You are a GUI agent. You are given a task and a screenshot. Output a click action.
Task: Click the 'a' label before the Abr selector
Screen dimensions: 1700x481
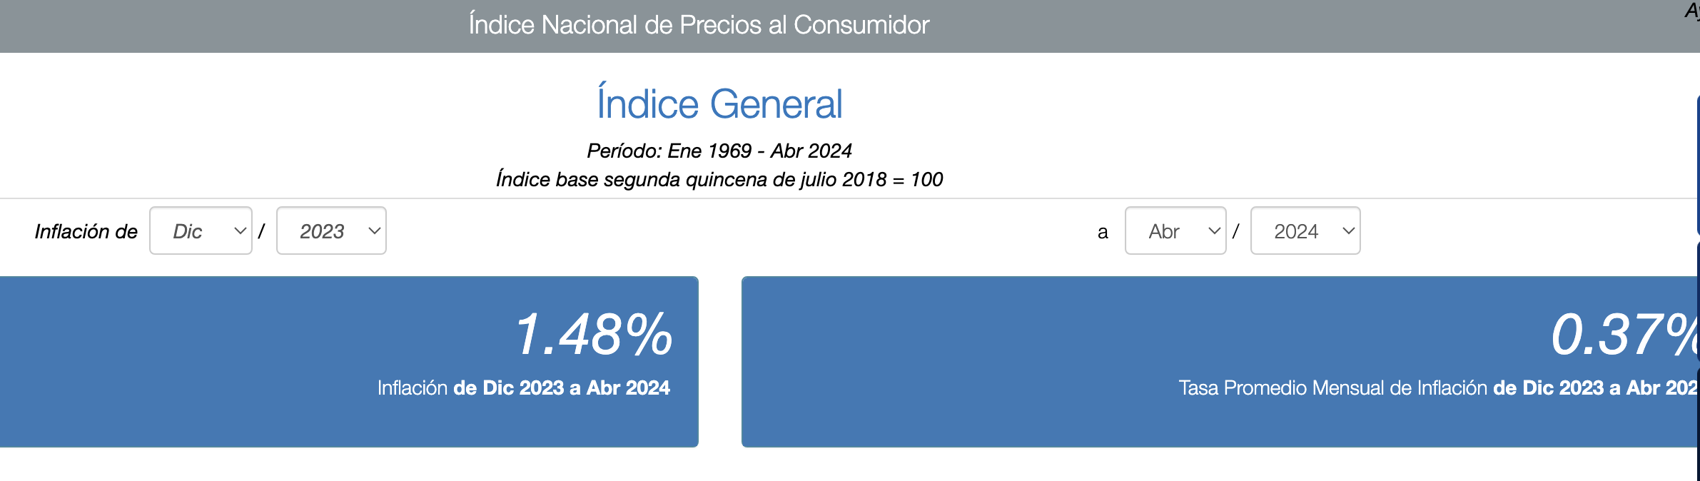click(x=1103, y=232)
